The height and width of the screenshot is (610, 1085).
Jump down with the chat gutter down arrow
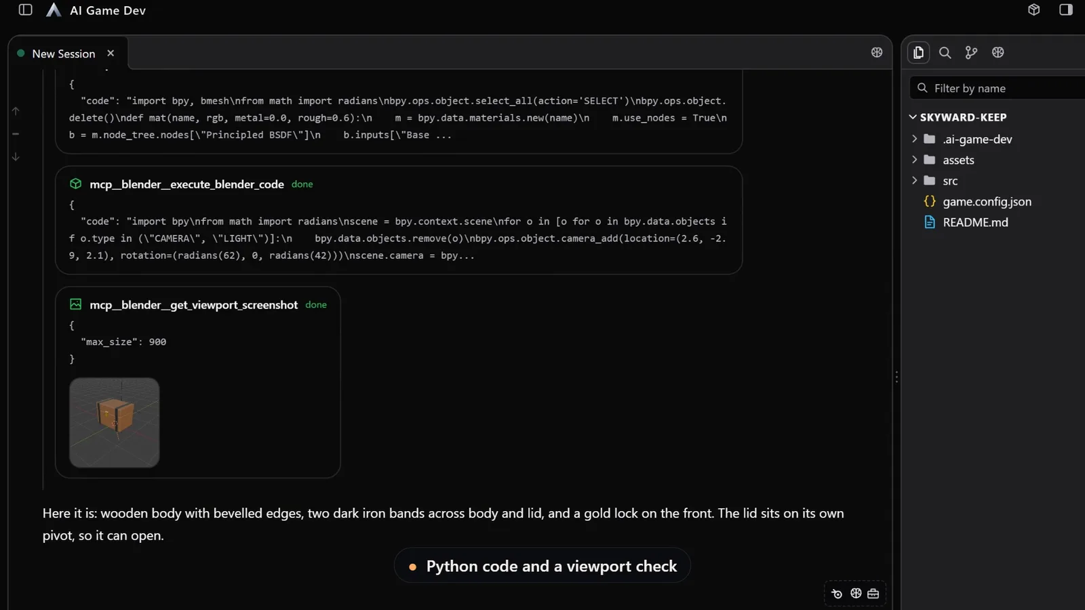click(x=16, y=157)
